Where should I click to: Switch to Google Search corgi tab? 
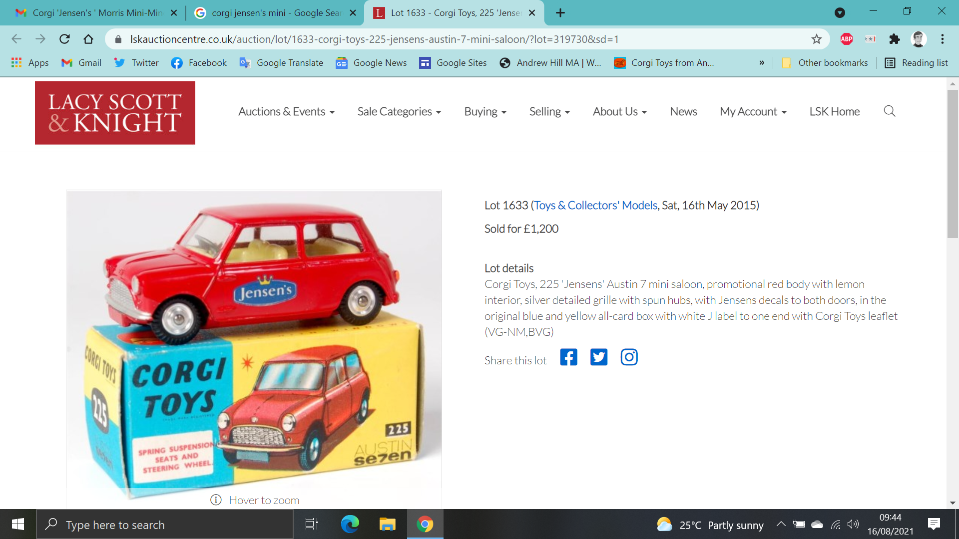pos(276,13)
